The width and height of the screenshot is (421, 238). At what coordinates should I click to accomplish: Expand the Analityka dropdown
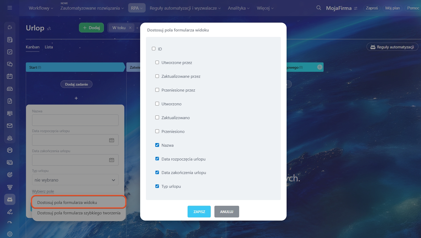pyautogui.click(x=239, y=8)
